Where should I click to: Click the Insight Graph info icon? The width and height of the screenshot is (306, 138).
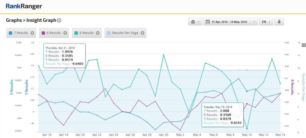[x=59, y=20]
